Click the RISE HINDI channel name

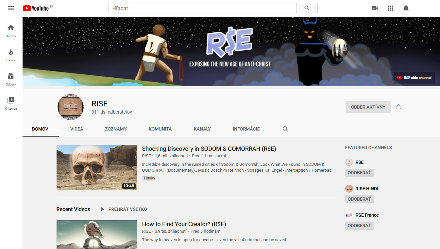[367, 189]
